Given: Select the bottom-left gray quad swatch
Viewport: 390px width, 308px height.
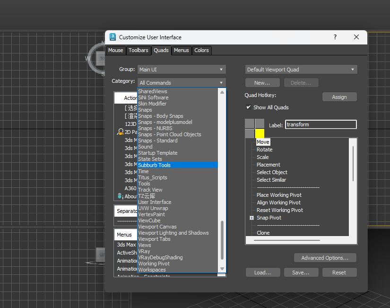Looking at the screenshot, I should pyautogui.click(x=250, y=133).
